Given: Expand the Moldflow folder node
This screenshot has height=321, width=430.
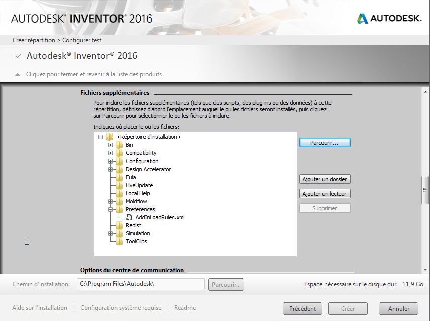Looking at the screenshot, I should [x=110, y=201].
